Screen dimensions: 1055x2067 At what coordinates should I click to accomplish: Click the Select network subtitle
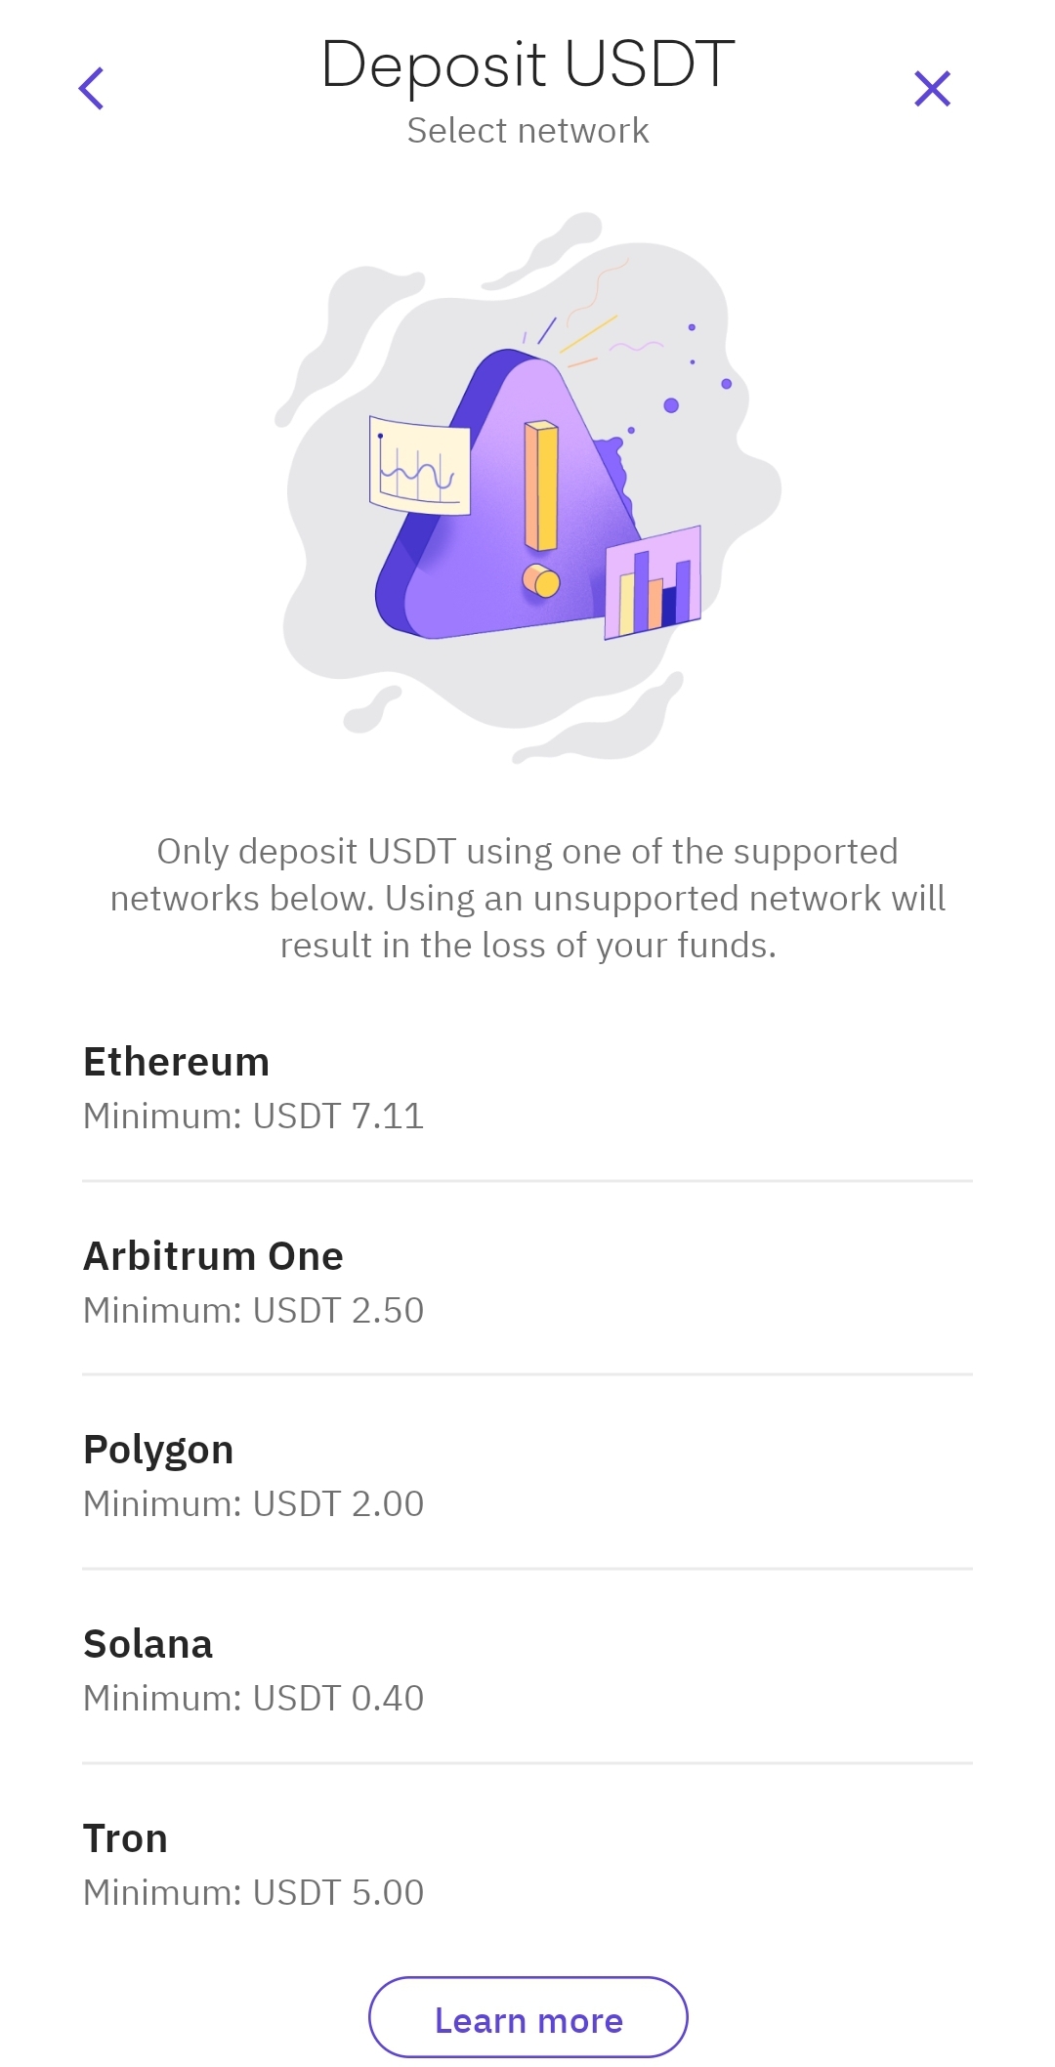click(x=527, y=131)
